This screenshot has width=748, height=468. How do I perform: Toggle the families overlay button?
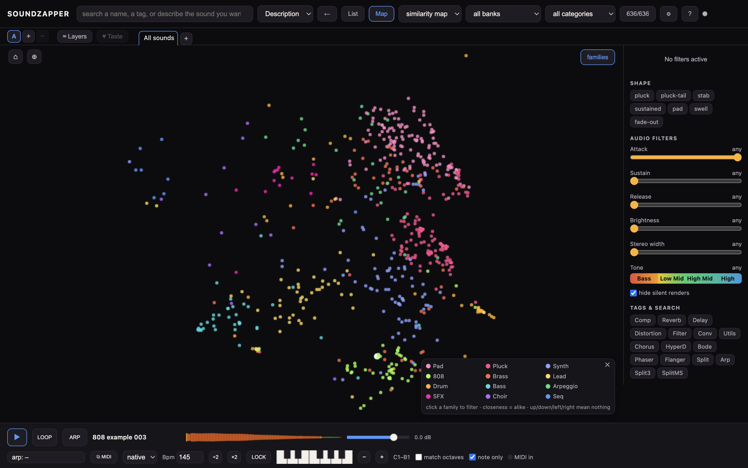[597, 57]
